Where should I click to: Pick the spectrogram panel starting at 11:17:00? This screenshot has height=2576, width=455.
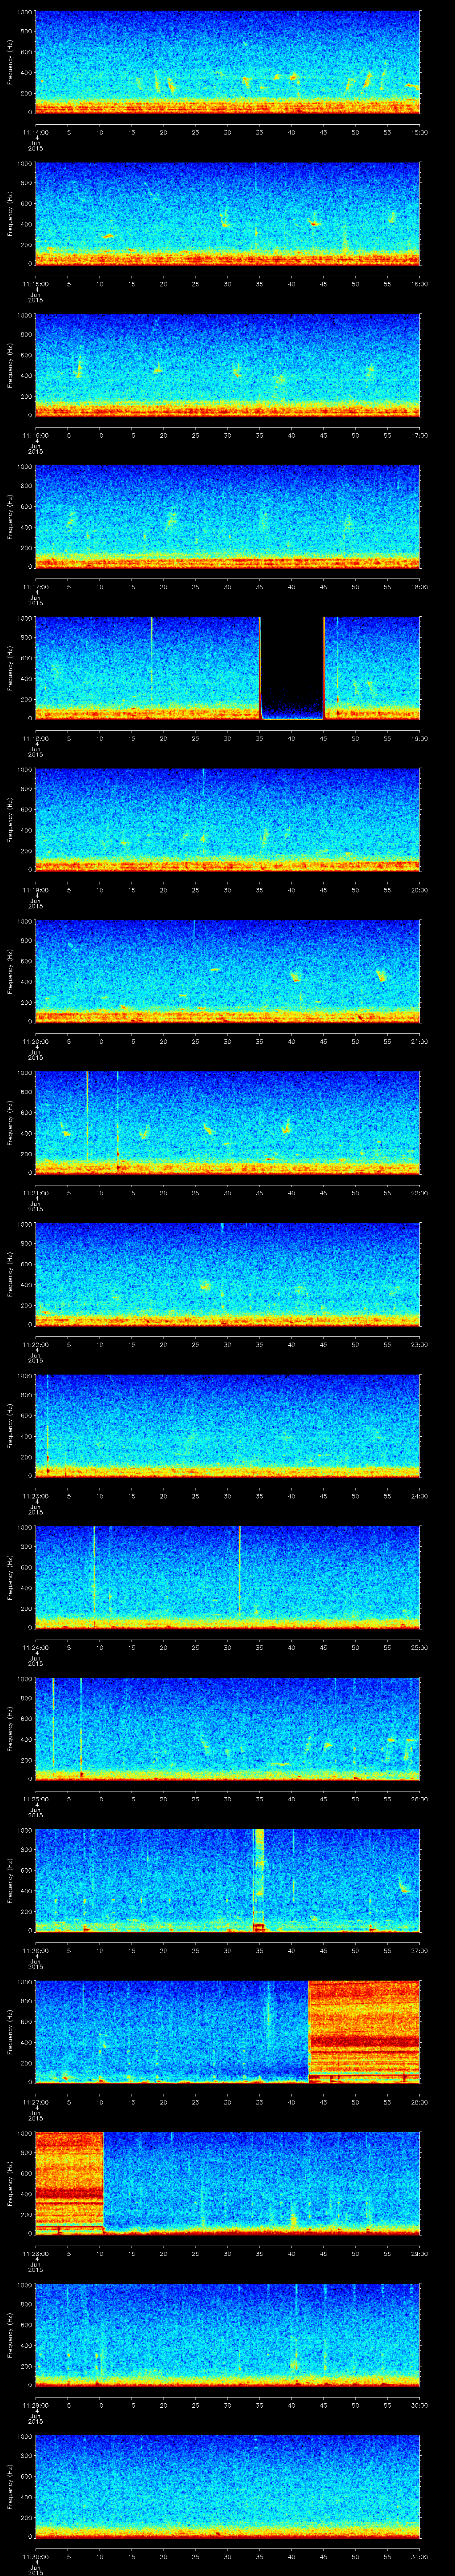[228, 517]
